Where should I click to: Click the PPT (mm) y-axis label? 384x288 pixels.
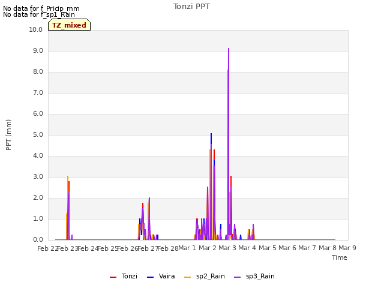pos(8,135)
